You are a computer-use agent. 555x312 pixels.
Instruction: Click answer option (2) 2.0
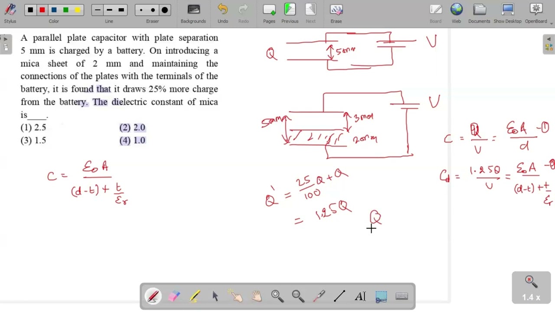click(x=132, y=127)
